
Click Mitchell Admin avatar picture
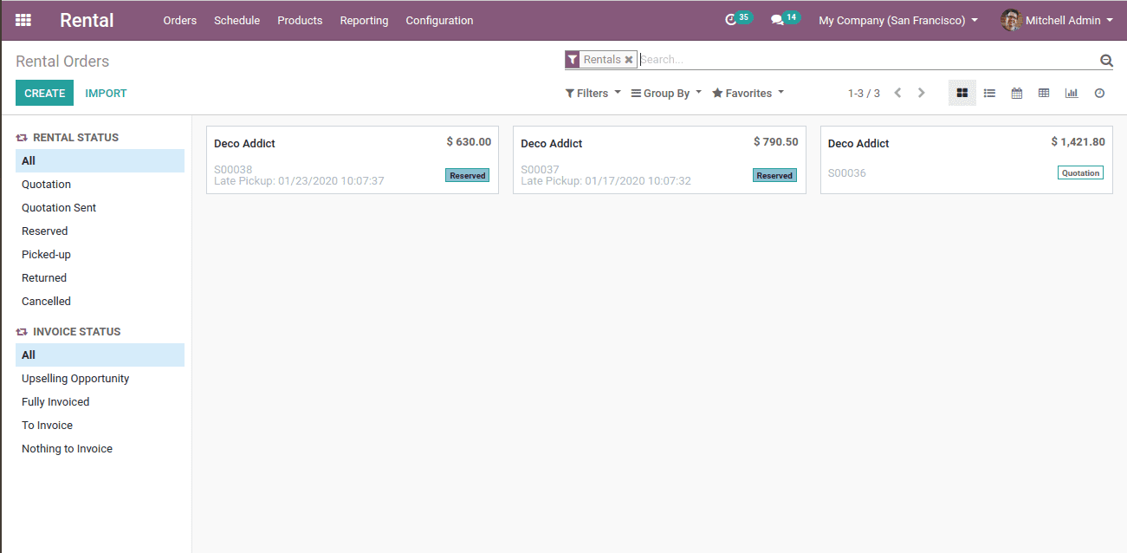coord(1011,20)
